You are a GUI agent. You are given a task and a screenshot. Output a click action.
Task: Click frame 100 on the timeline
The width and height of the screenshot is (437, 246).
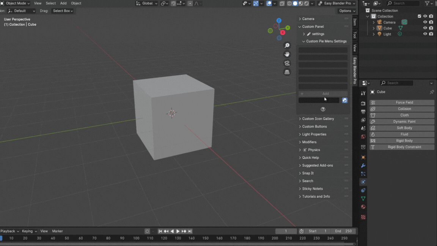pyautogui.click(x=136, y=238)
